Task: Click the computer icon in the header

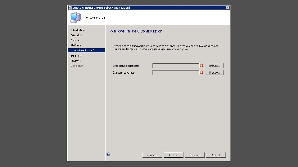Action: coord(76,18)
